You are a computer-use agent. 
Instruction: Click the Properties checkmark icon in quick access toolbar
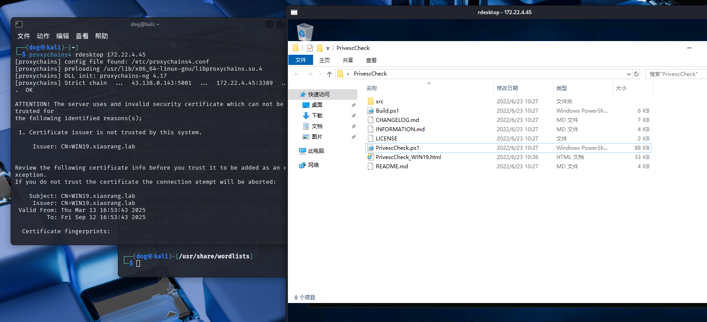[310, 48]
